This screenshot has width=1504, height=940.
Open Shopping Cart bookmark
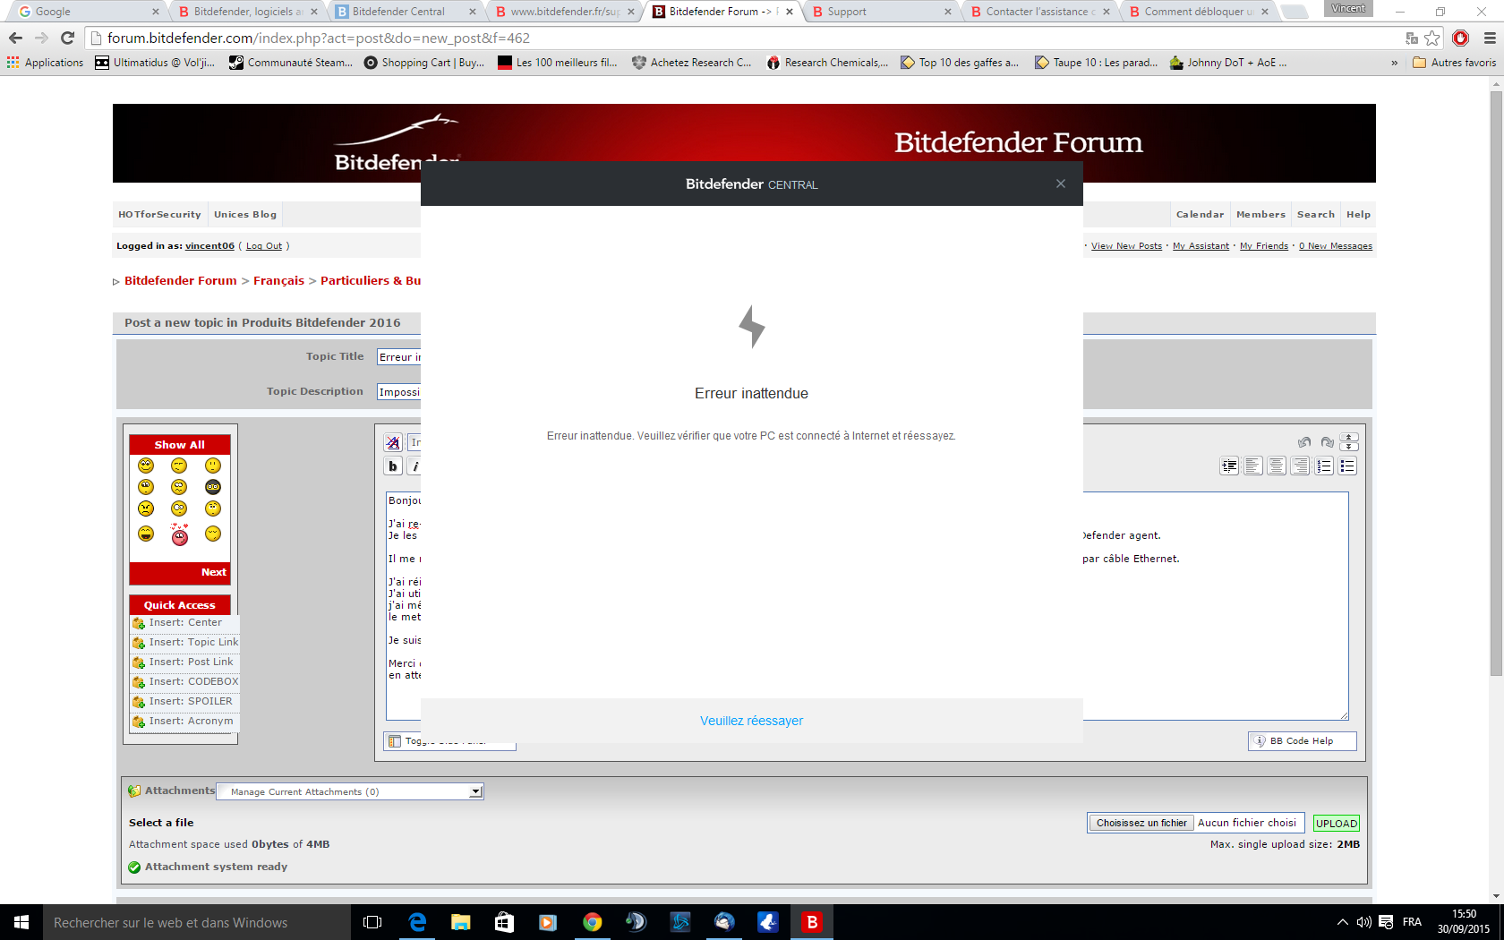point(424,63)
